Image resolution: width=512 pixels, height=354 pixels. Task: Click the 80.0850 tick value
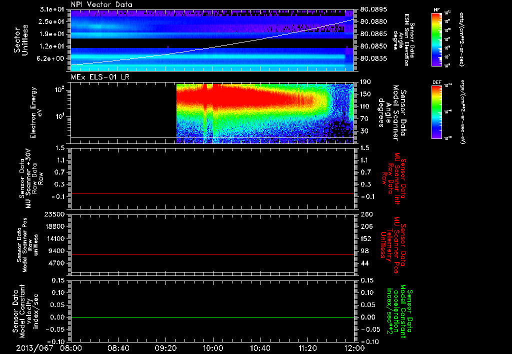[373, 46]
